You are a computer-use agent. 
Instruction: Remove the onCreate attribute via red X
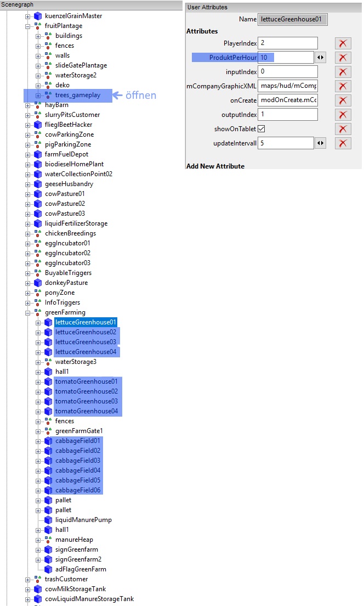point(343,100)
